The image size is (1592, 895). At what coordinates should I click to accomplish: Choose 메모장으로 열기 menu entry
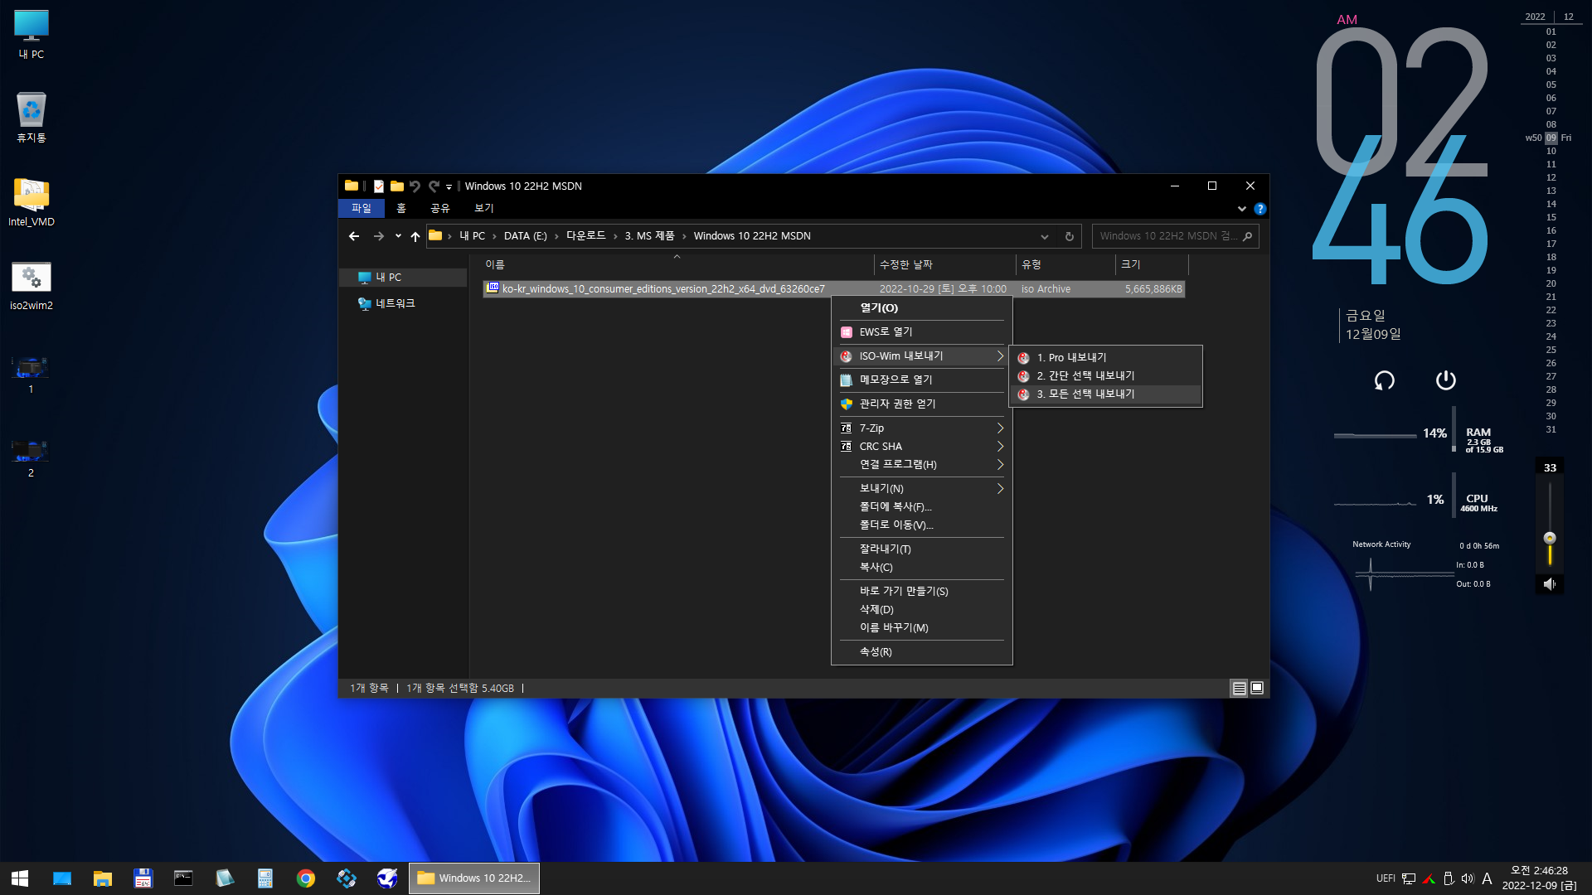point(922,380)
